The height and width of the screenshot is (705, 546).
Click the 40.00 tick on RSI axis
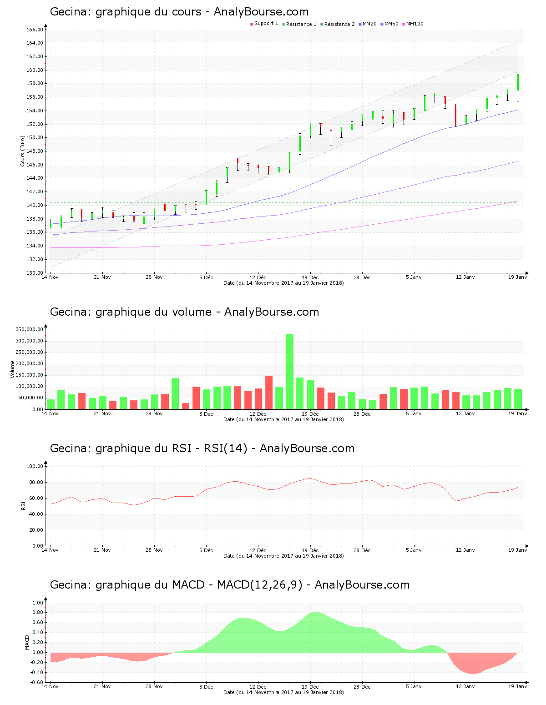[x=36, y=514]
